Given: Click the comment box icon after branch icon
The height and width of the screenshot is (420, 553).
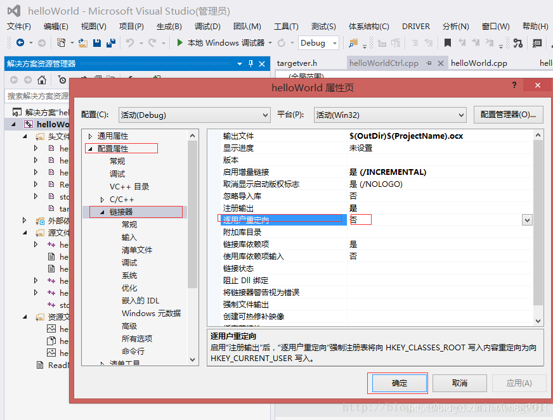Looking at the screenshot, I should pos(537,43).
